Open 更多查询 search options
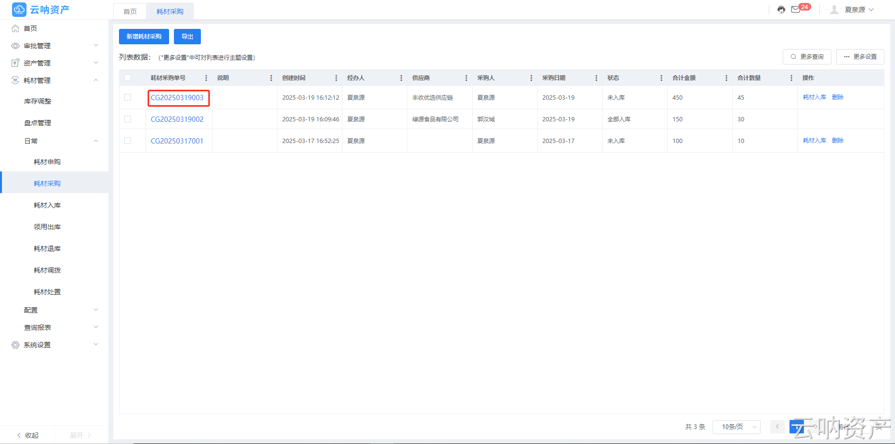This screenshot has height=444, width=895. click(x=807, y=57)
